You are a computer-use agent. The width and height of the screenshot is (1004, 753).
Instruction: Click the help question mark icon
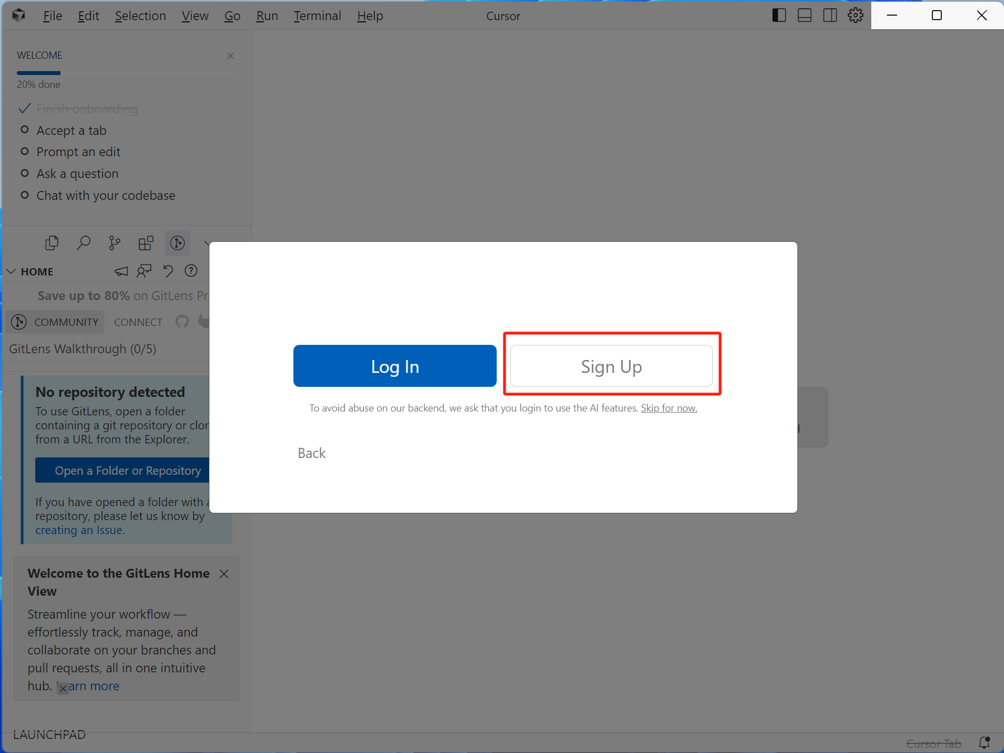pos(191,272)
